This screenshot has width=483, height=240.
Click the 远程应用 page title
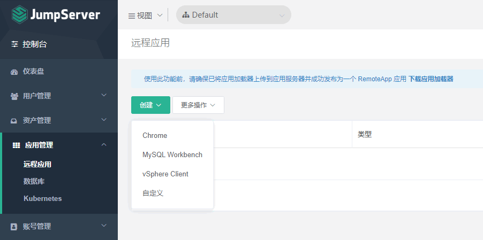[150, 43]
